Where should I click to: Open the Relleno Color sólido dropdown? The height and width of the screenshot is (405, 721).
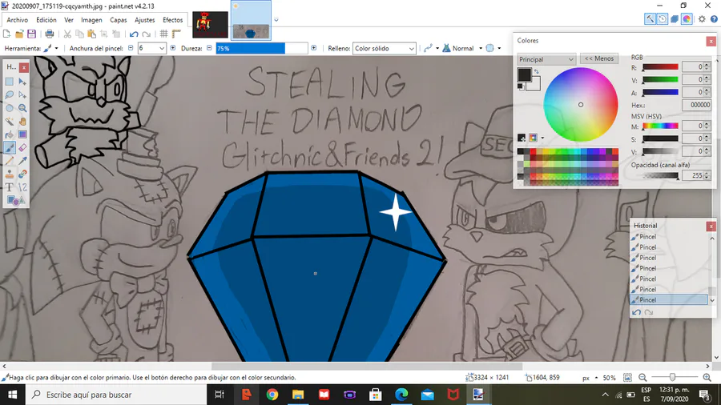(385, 48)
